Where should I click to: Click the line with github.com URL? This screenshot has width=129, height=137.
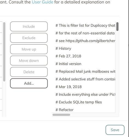click(x=86, y=41)
